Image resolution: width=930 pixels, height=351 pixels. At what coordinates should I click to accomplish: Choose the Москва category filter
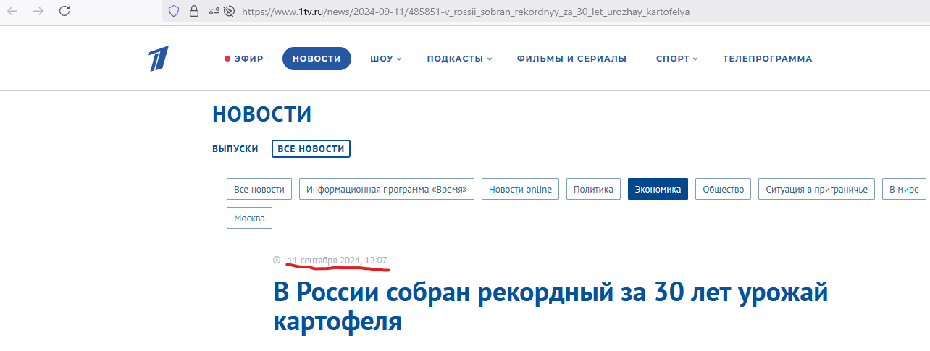(x=249, y=218)
